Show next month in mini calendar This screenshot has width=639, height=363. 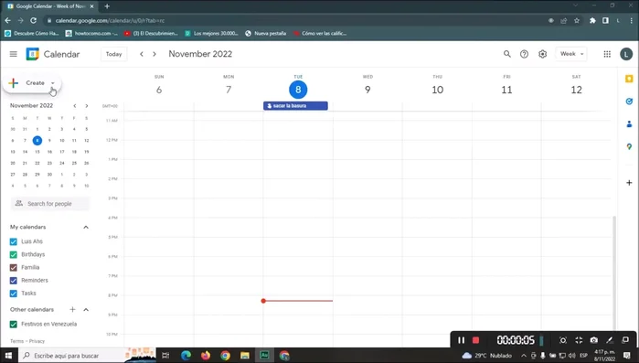click(87, 106)
